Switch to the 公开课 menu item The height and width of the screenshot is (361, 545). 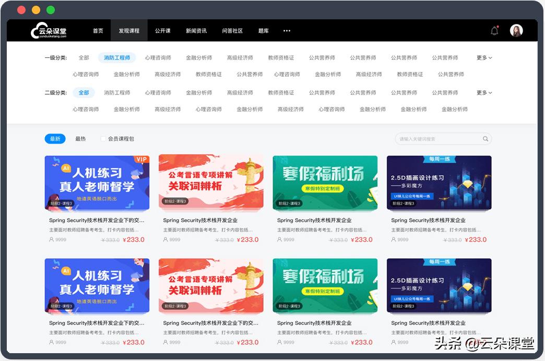163,30
